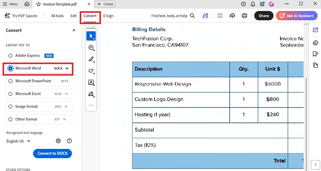Choose the Draw freehand lasso tool

point(91,71)
